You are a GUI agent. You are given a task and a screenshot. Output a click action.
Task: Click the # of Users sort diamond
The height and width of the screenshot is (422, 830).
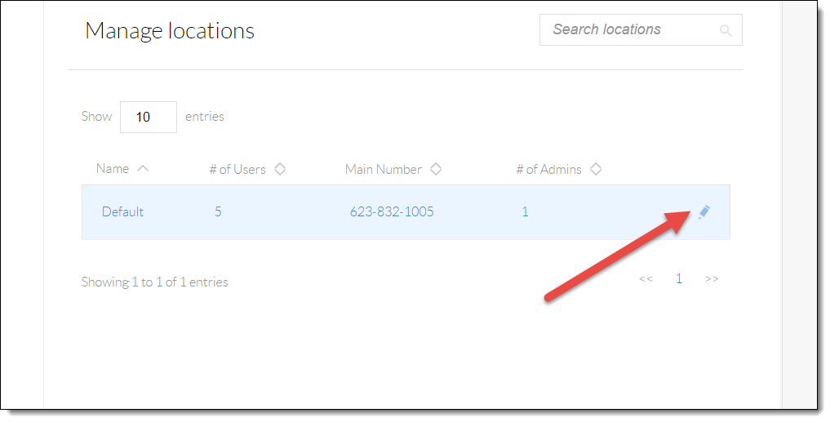coord(279,169)
